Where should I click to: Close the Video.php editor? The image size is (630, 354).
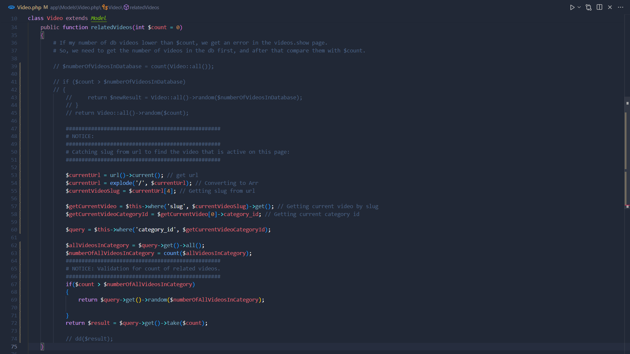(610, 7)
